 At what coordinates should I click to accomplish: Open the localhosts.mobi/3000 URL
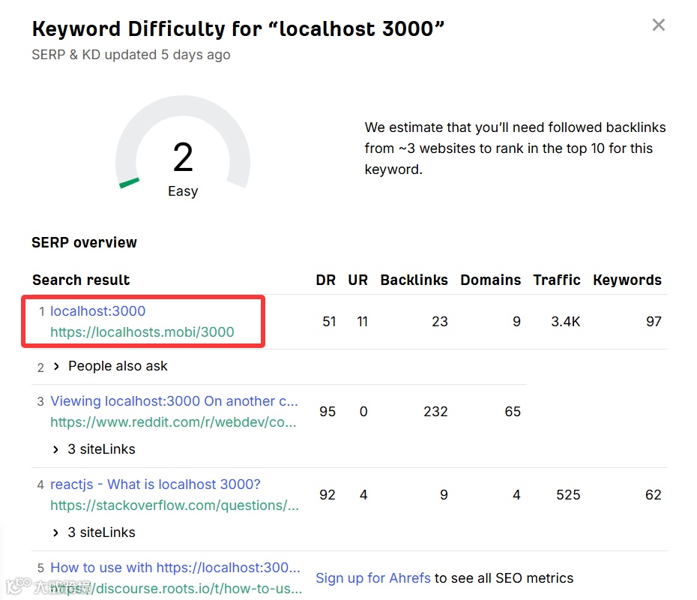click(142, 332)
